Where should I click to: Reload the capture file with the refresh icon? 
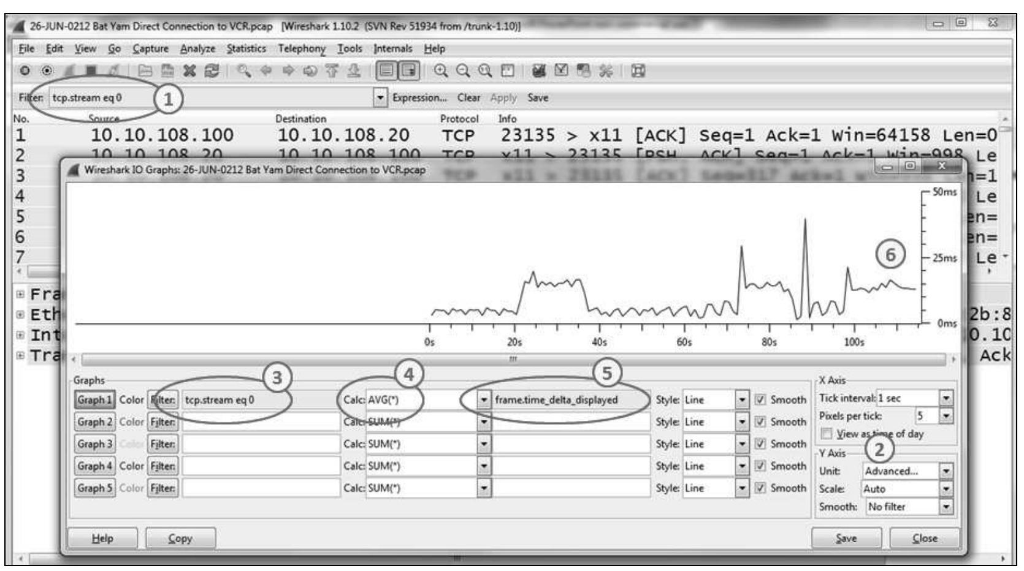pos(211,69)
